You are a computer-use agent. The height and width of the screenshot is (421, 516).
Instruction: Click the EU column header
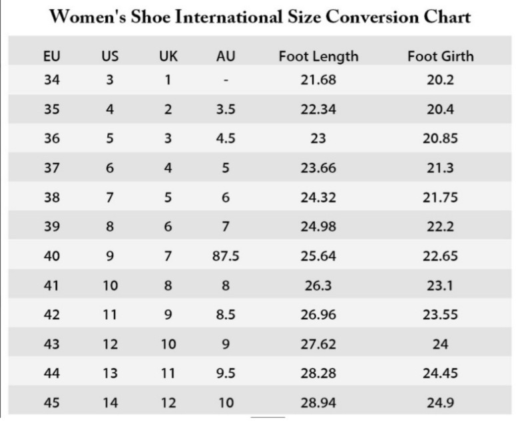[x=51, y=57]
